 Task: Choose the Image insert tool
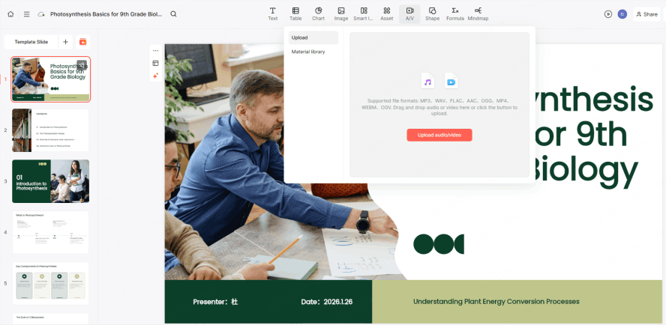point(340,14)
